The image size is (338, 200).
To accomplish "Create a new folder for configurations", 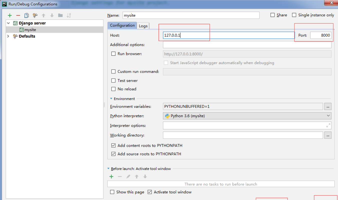I will click(x=60, y=15).
